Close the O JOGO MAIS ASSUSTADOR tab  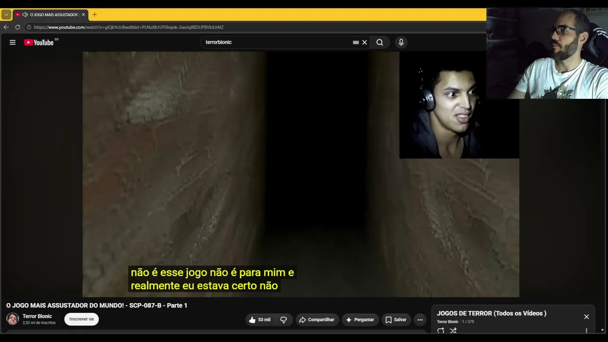click(83, 15)
